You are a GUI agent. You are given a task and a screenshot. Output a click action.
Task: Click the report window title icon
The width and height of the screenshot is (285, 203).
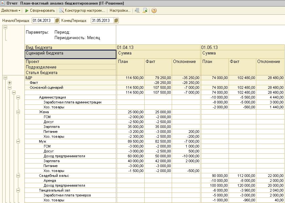click(x=3, y=3)
